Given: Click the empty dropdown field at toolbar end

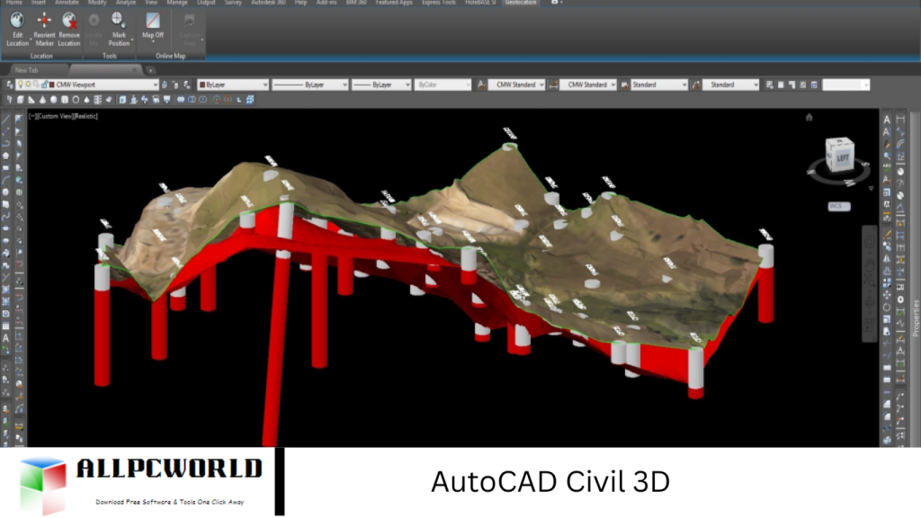Looking at the screenshot, I should tap(845, 85).
